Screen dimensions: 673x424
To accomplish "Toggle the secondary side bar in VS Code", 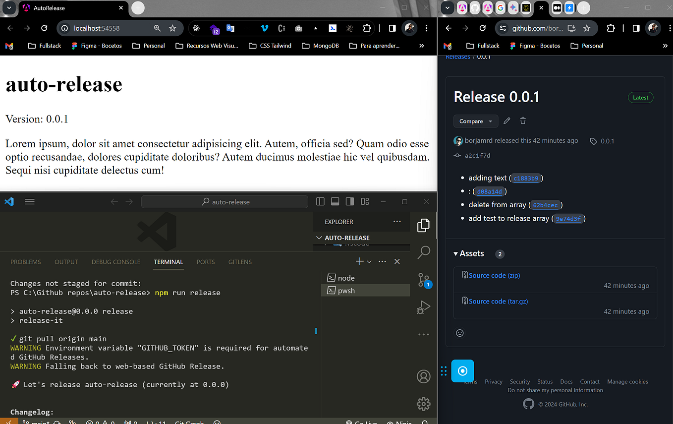I will tap(350, 201).
